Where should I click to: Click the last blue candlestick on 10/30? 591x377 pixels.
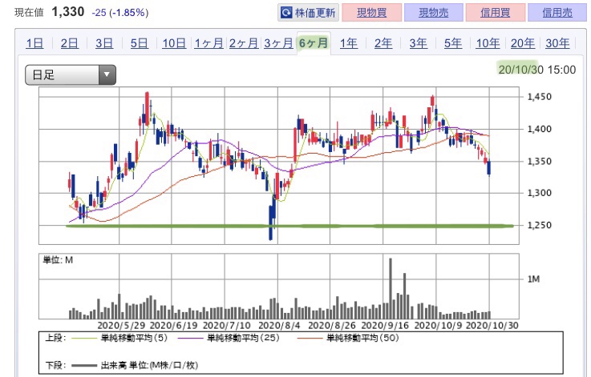pyautogui.click(x=489, y=168)
